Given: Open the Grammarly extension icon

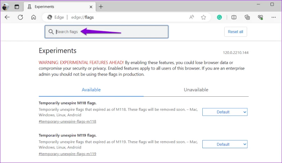Looking at the screenshot, I should tap(219, 17).
